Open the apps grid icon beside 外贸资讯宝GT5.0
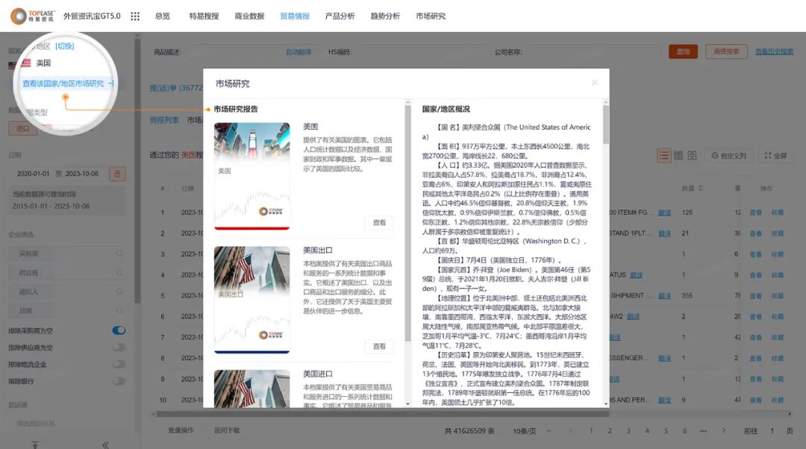This screenshot has width=806, height=449. [x=135, y=16]
